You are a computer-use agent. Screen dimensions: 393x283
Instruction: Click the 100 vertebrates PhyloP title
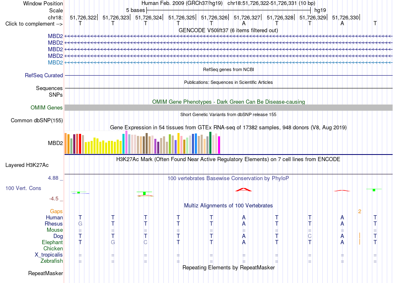pyautogui.click(x=228, y=178)
